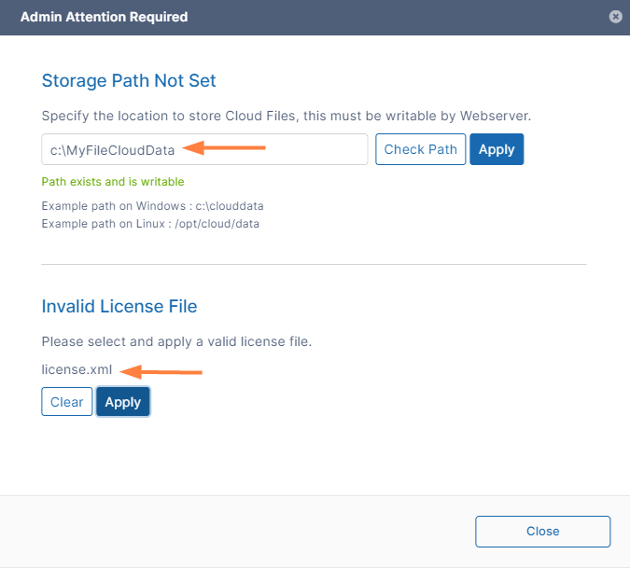Click the green 'Path exists and is writable' message
Screen dimensions: 630x568
coord(113,182)
